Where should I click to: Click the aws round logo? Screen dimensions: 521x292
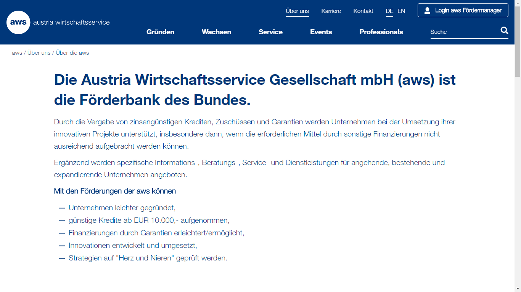coord(18,22)
